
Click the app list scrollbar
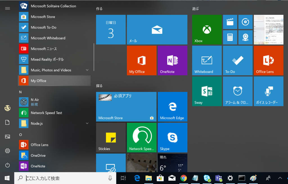[x=94, y=57]
